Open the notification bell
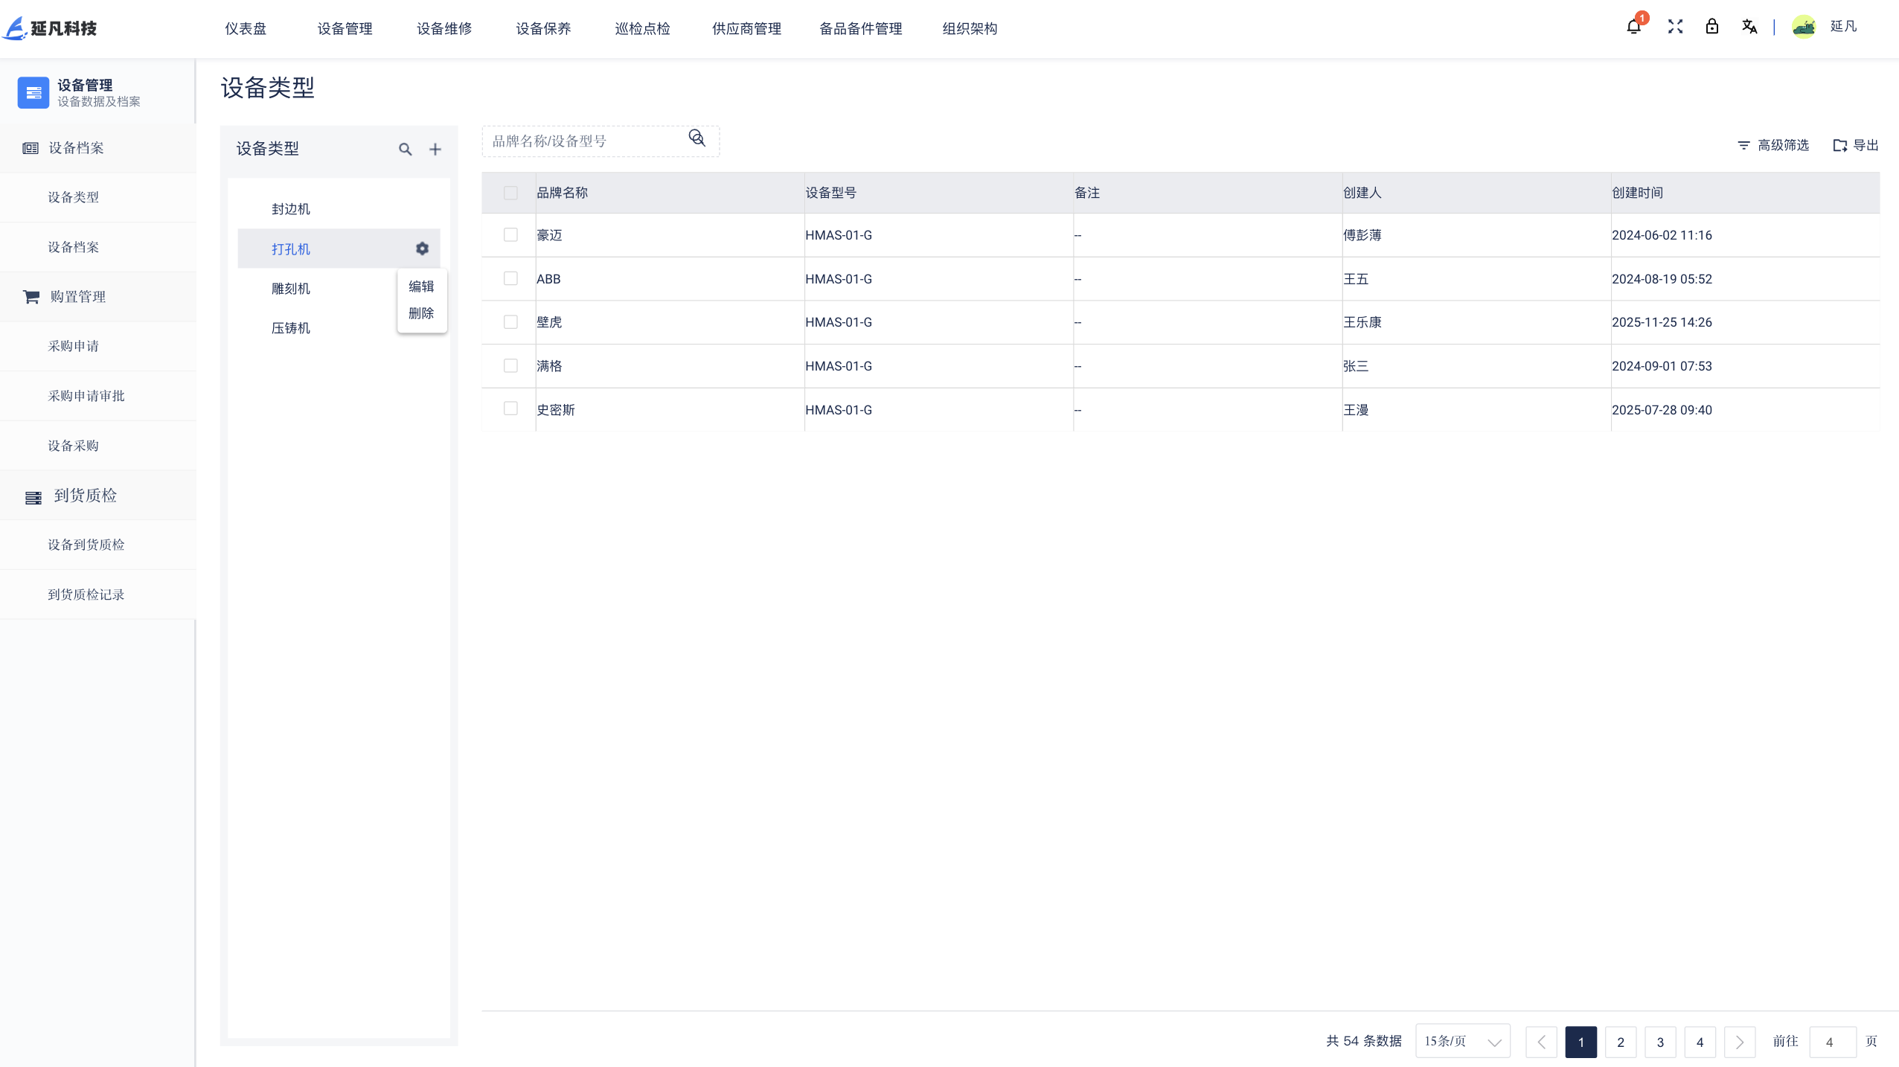The width and height of the screenshot is (1899, 1067). 1633,27
